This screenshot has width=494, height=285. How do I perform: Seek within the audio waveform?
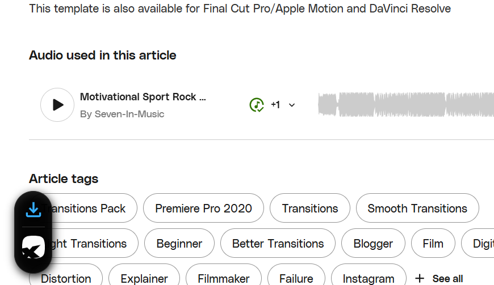tap(406, 105)
